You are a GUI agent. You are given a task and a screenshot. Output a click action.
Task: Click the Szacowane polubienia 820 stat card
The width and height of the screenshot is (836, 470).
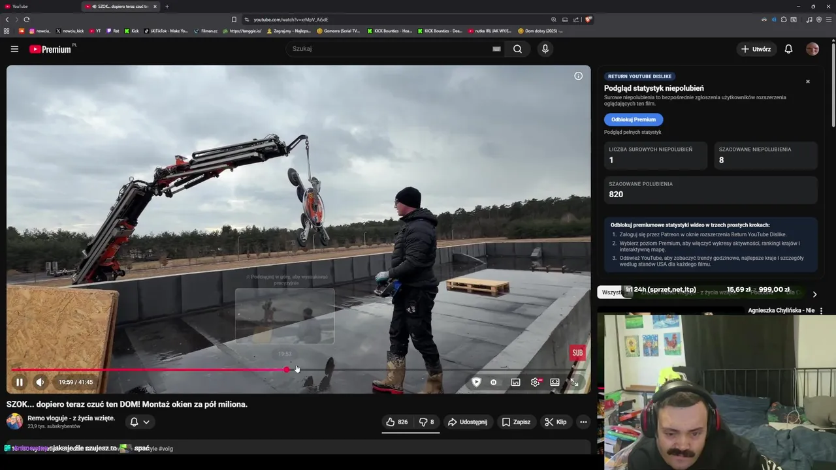711,190
